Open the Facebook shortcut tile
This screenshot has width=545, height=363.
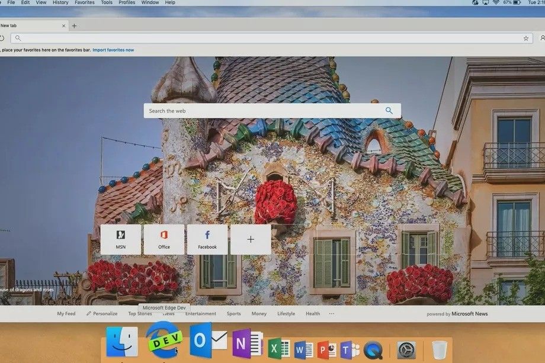pos(207,239)
